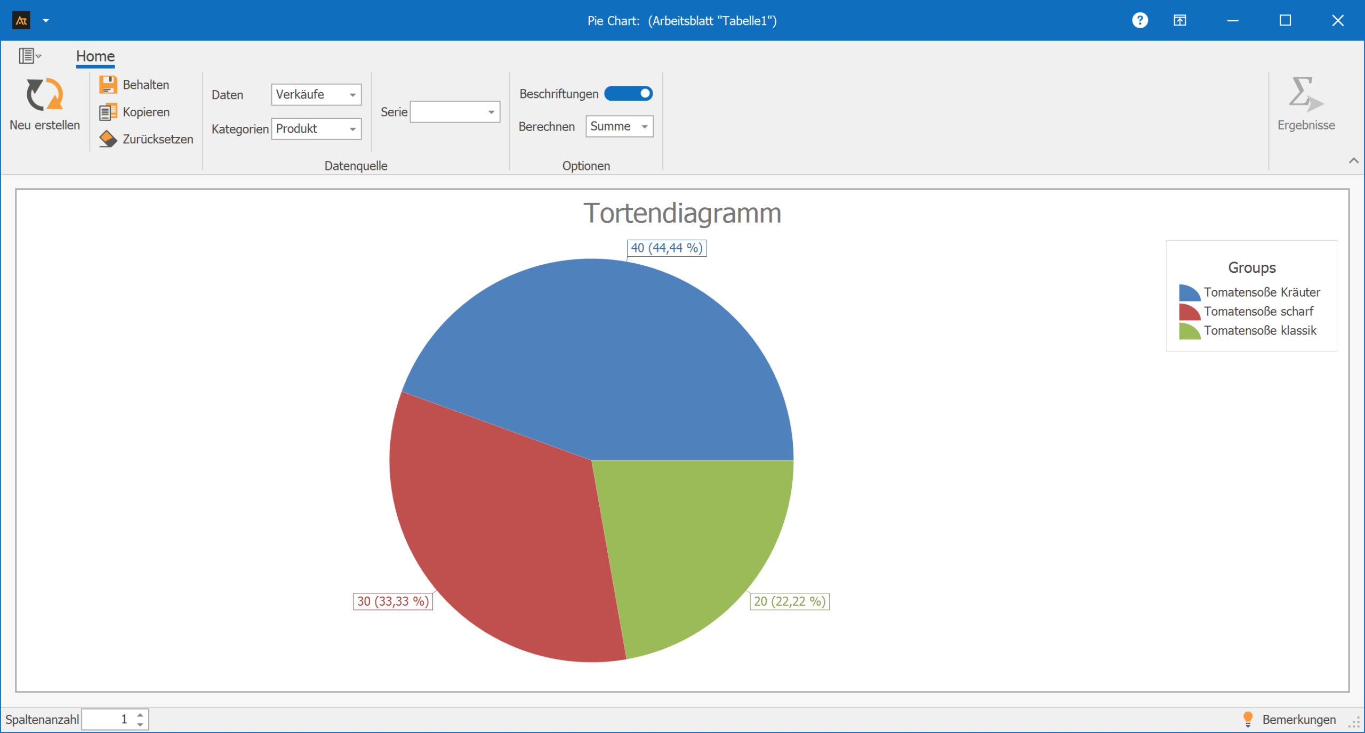Collapse the ribbon with the chevron

click(1353, 160)
